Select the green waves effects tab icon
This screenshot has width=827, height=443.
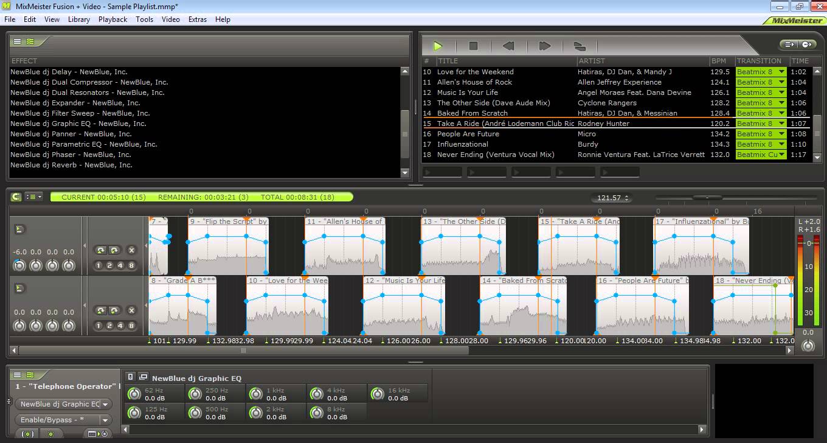[30, 42]
